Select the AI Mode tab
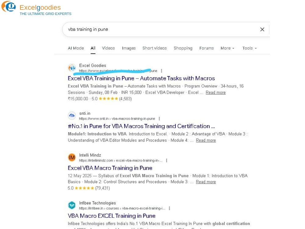This screenshot has width=305, height=229. pyautogui.click(x=76, y=48)
